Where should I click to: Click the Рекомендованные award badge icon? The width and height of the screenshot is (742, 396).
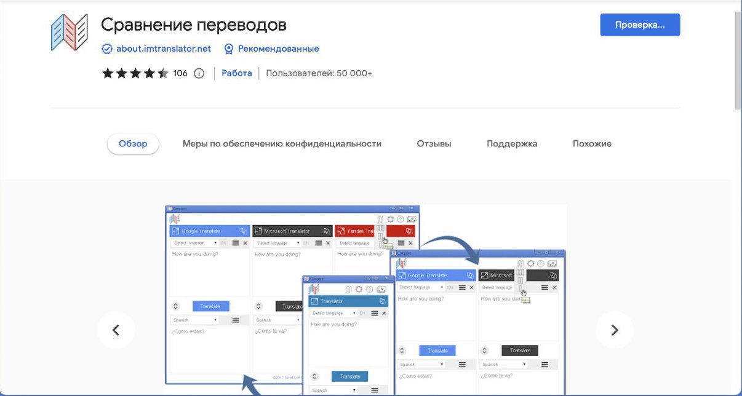coord(229,49)
